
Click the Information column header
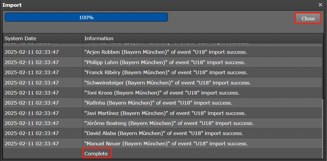tap(99, 38)
